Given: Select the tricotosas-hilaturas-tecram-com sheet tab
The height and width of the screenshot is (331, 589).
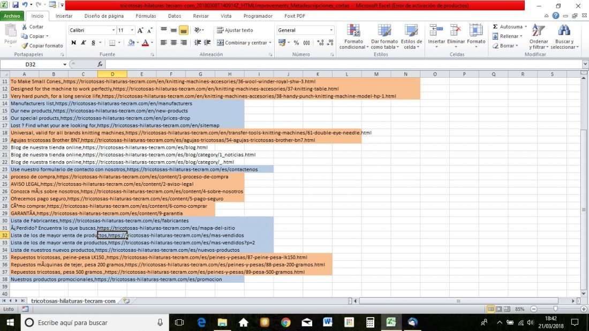Looking at the screenshot, I should [73, 301].
